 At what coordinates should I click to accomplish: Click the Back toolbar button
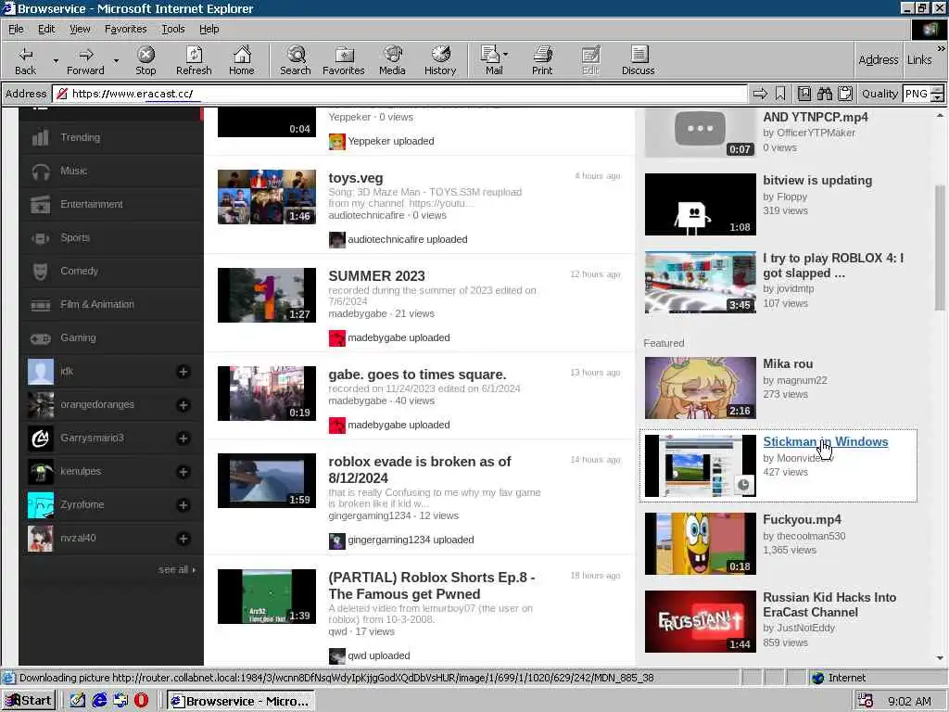(25, 60)
